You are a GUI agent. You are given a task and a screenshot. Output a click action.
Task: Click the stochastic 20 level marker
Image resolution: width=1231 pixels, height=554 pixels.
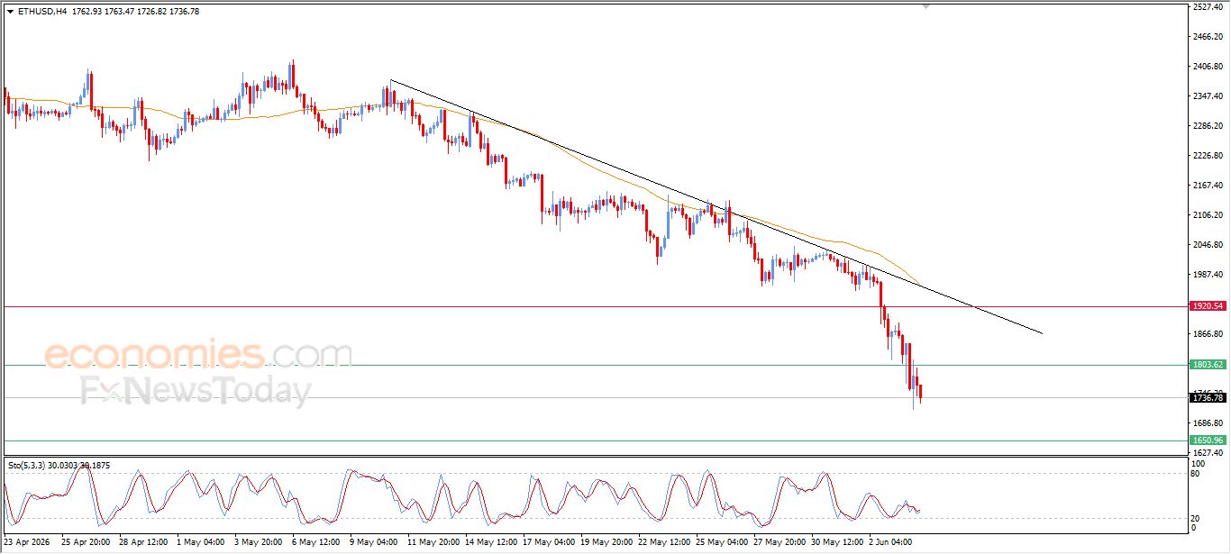click(1195, 518)
